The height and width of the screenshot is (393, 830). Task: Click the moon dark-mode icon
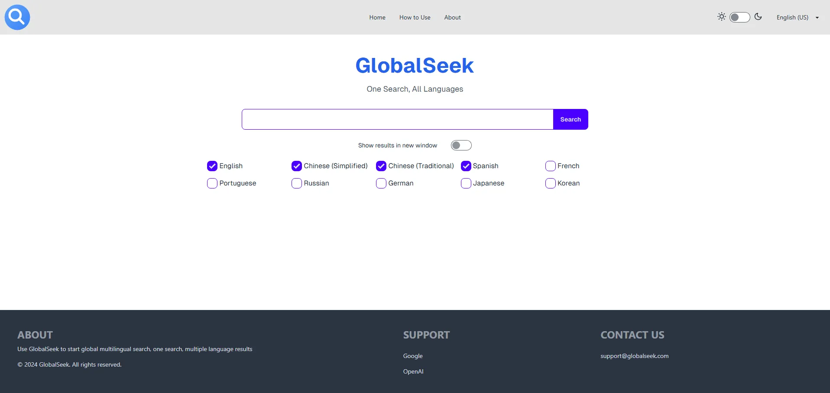[758, 17]
